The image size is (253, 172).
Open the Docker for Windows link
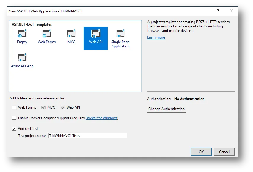point(101,118)
